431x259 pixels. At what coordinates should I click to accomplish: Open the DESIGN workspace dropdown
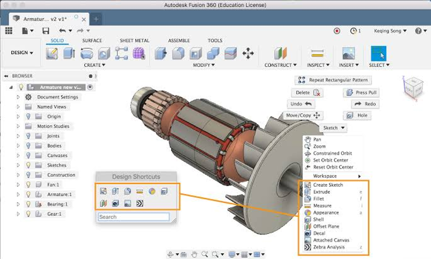(x=22, y=53)
